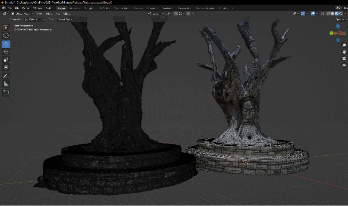Expand the gizmo options dropdown arrow

click(x=307, y=13)
